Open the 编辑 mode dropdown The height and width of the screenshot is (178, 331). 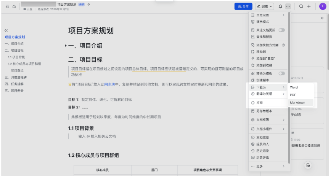[x=265, y=6]
